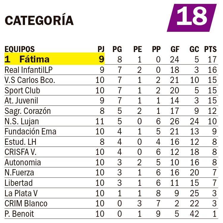Select the P. Benoit team name
Screen dimensions: 223x223
(19, 214)
